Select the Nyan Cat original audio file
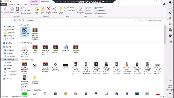174x98 pixels. click(x=55, y=66)
